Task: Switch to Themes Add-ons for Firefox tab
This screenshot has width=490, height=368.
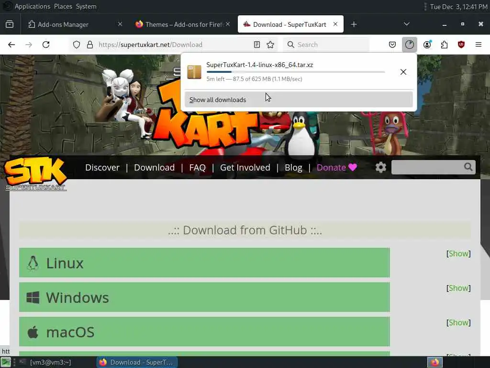Action: [x=183, y=24]
